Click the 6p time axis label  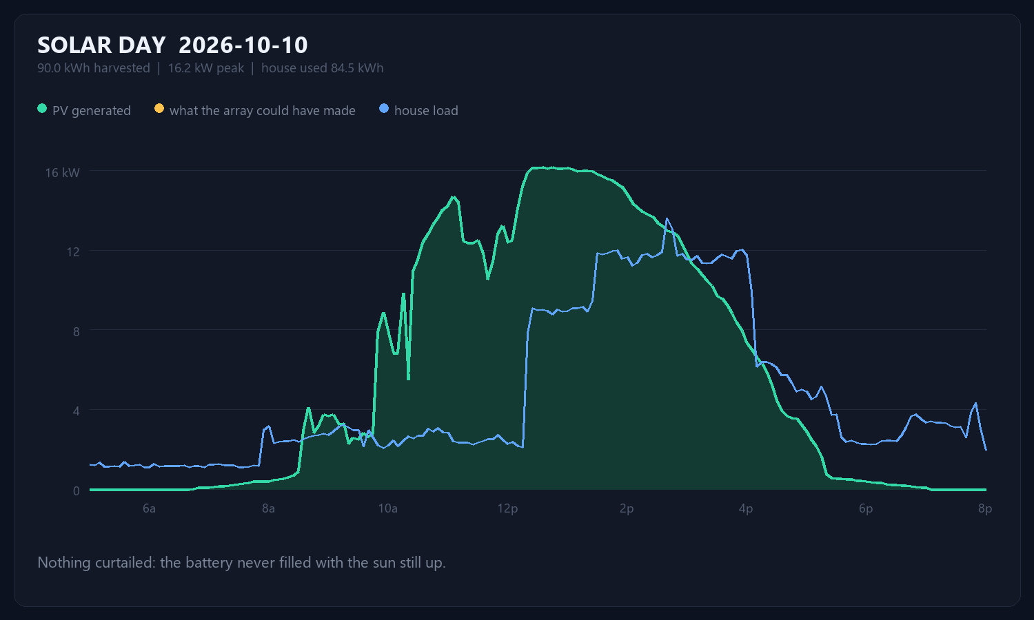tap(866, 509)
